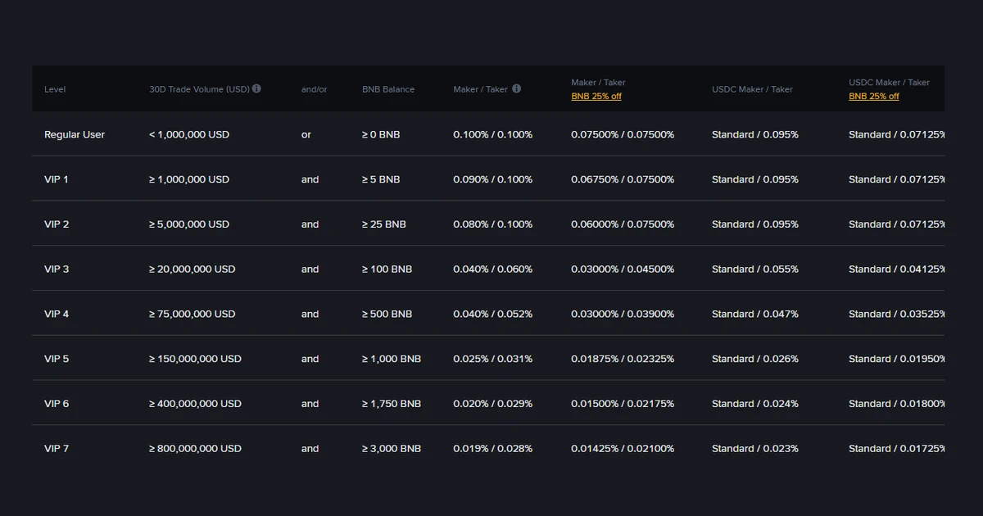
Task: Open the BNB 25% off link under Maker / Taker
Action: [x=596, y=97]
